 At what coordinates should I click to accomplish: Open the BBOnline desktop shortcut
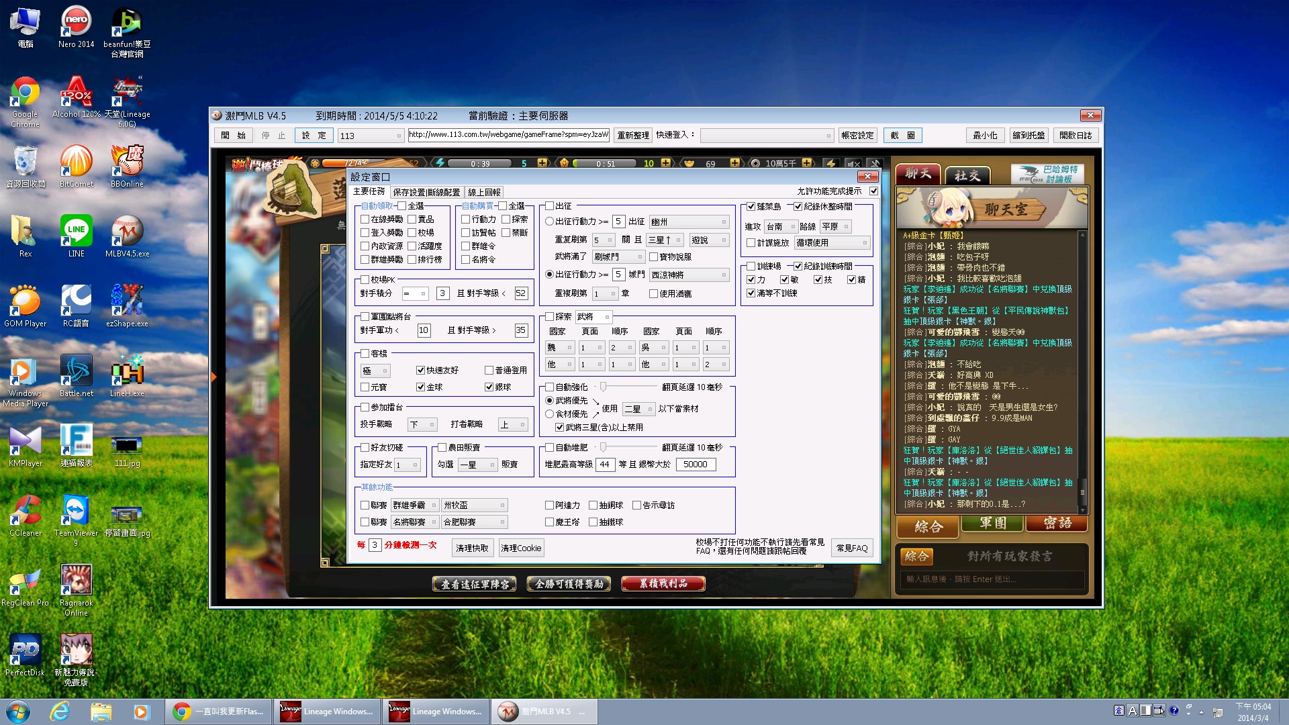click(127, 166)
